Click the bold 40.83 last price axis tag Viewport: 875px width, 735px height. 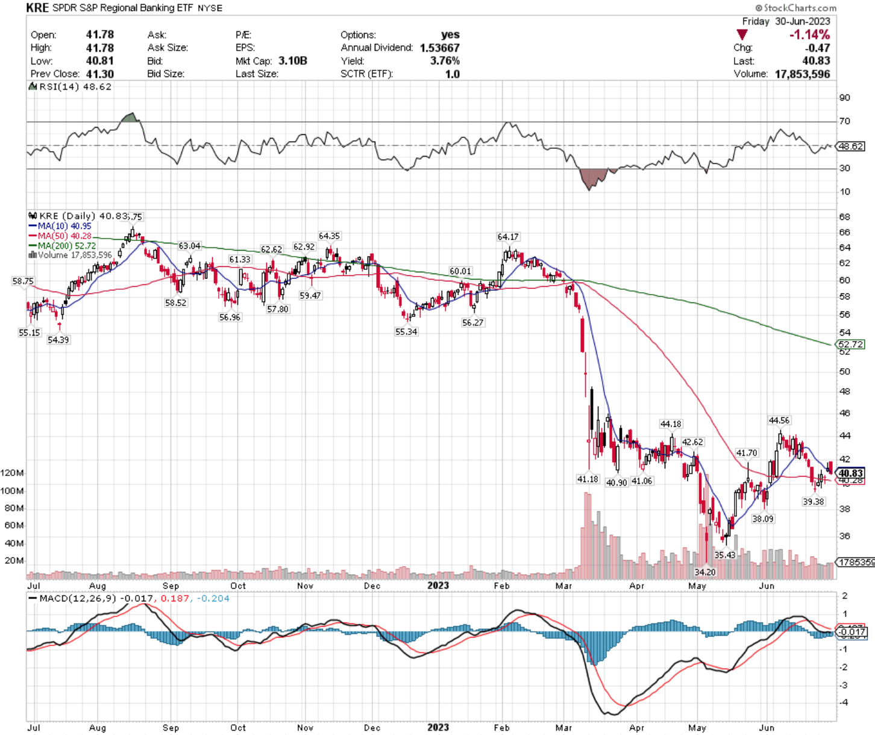tap(851, 474)
